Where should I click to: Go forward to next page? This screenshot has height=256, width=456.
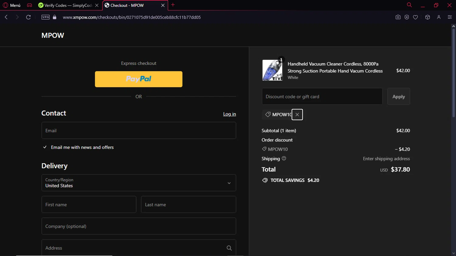click(x=17, y=17)
